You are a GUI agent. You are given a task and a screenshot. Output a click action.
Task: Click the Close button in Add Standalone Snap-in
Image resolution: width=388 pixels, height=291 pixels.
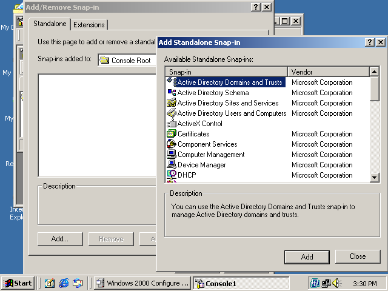click(358, 256)
